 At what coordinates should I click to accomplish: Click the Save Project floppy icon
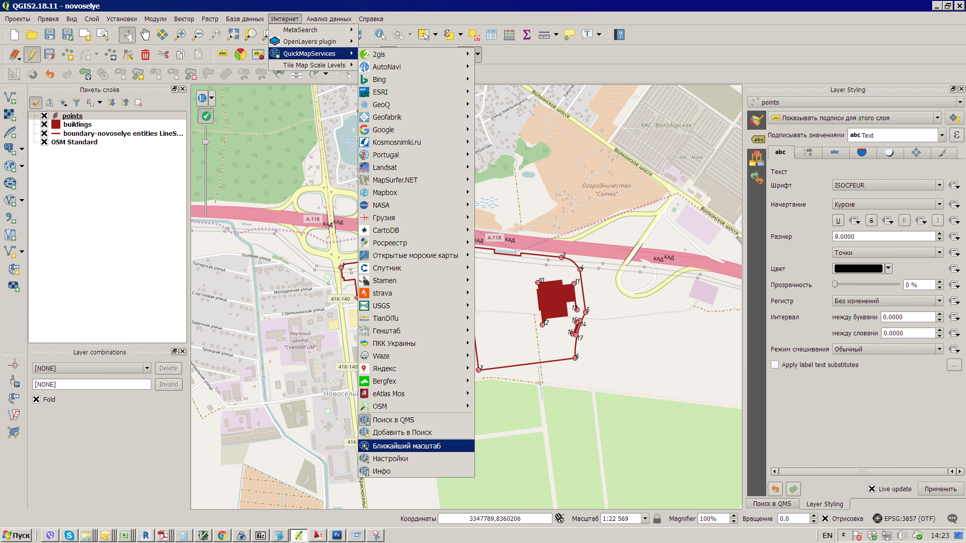point(49,35)
